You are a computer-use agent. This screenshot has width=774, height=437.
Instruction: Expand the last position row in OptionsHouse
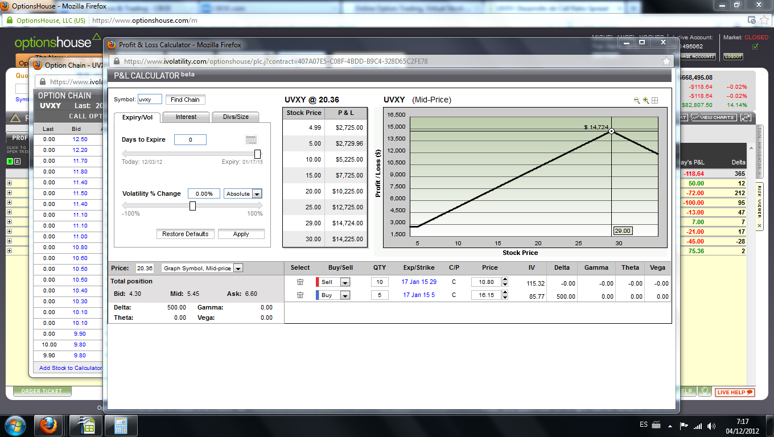pyautogui.click(x=9, y=250)
